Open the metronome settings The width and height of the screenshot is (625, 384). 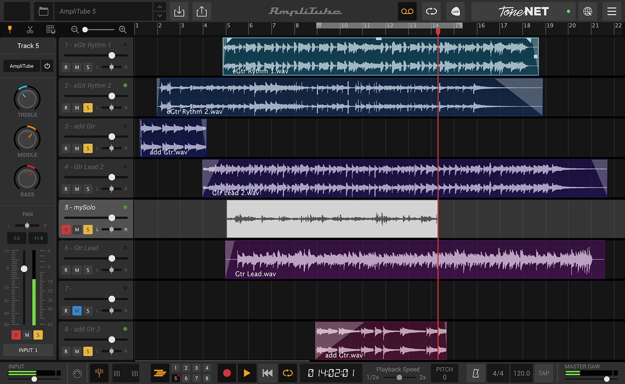click(476, 373)
